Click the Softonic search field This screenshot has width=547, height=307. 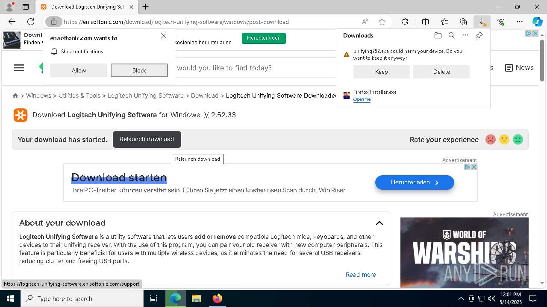tap(254, 68)
